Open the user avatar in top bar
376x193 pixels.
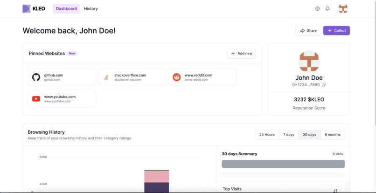pos(343,9)
